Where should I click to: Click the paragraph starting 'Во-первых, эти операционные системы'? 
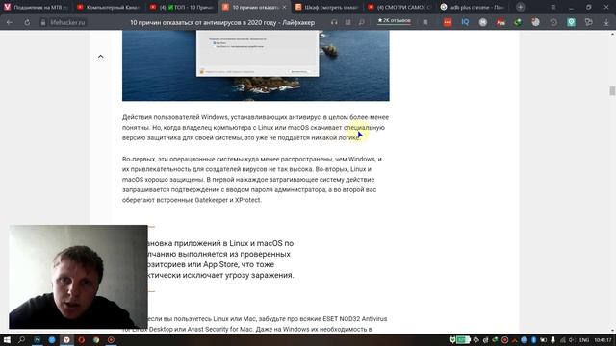pyautogui.click(x=252, y=180)
